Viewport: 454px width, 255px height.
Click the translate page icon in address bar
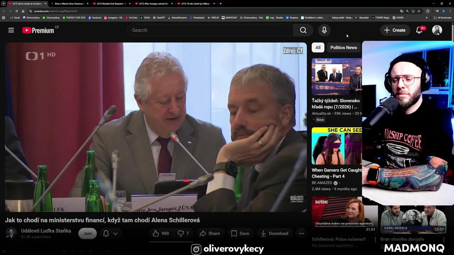pyautogui.click(x=402, y=11)
